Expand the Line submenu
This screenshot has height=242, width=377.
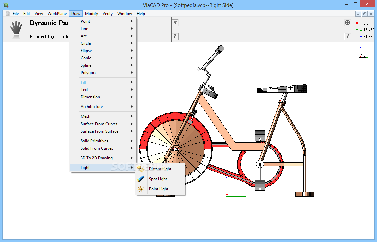tap(103, 29)
